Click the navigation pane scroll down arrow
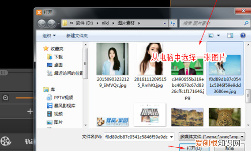Screen dimensions: 251x151 (x=85, y=125)
